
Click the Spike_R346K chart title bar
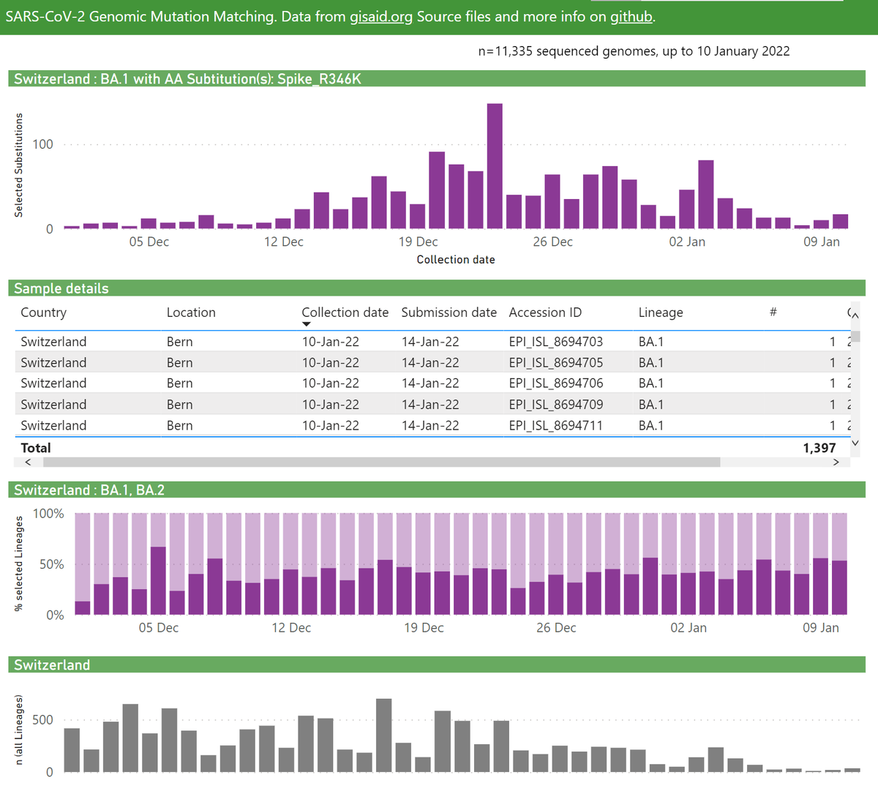point(437,79)
